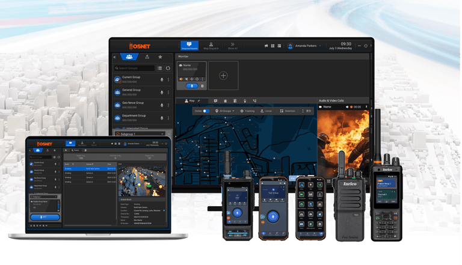The height and width of the screenshot is (265, 462).
Task: Click the Search Groups field on the laptop
Action: (x=41, y=157)
